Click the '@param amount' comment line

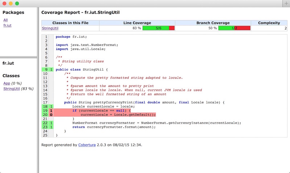(110, 86)
